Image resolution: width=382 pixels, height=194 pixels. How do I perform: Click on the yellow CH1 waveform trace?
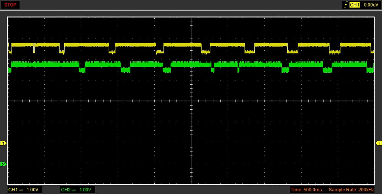pyautogui.click(x=134, y=45)
